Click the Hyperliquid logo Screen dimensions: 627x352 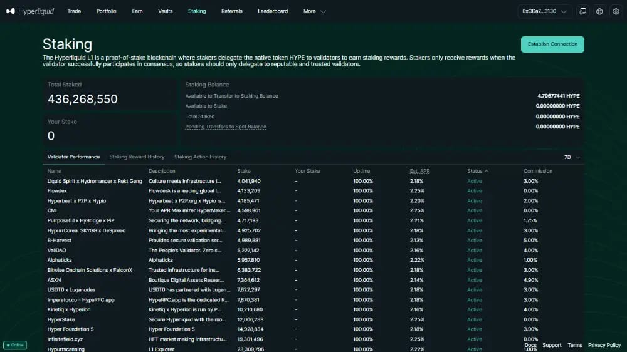tap(30, 11)
